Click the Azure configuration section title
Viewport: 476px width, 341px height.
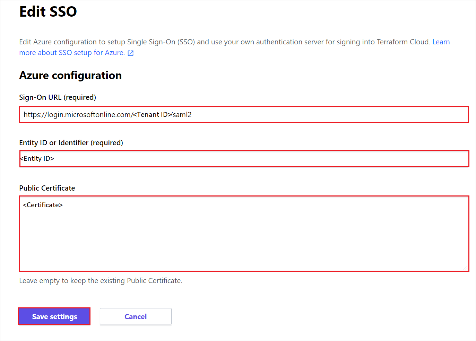click(70, 75)
